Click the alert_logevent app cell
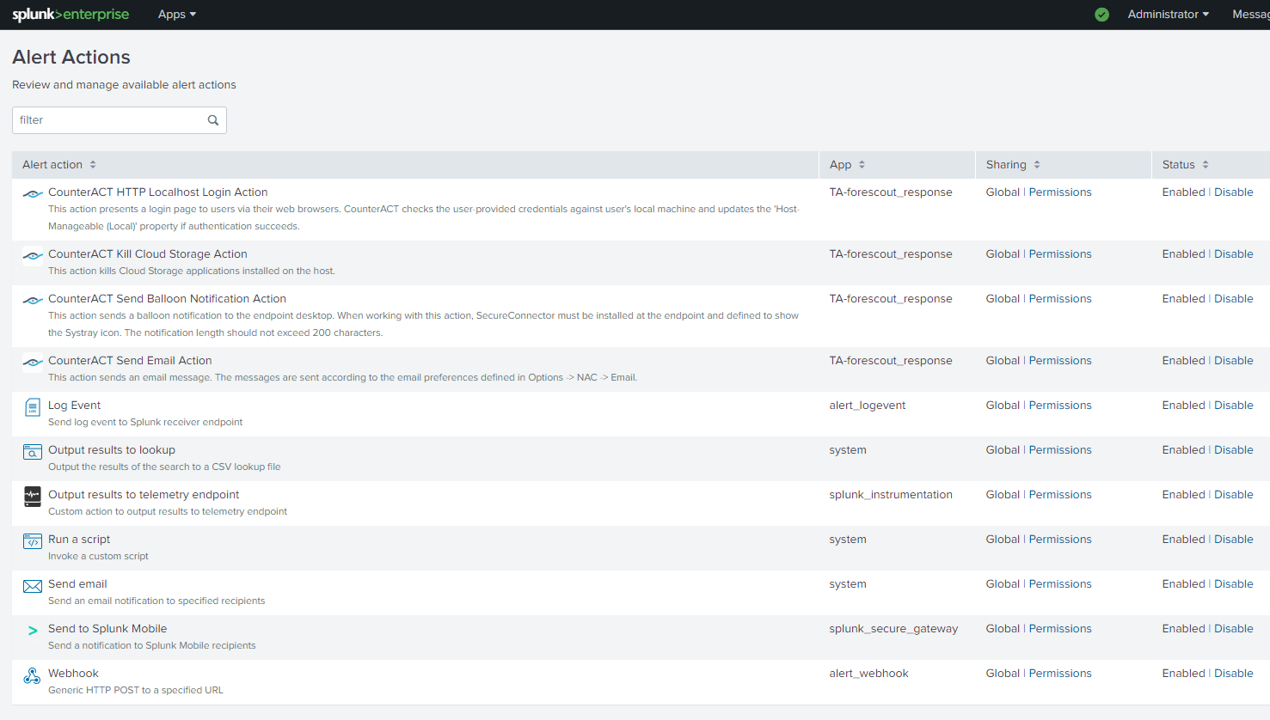 [868, 406]
